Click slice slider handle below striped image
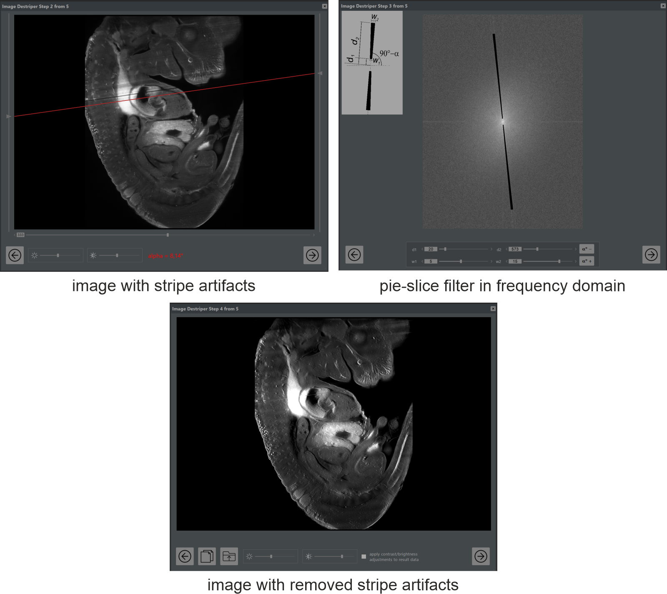Viewport: 667px width, 594px height. click(168, 235)
